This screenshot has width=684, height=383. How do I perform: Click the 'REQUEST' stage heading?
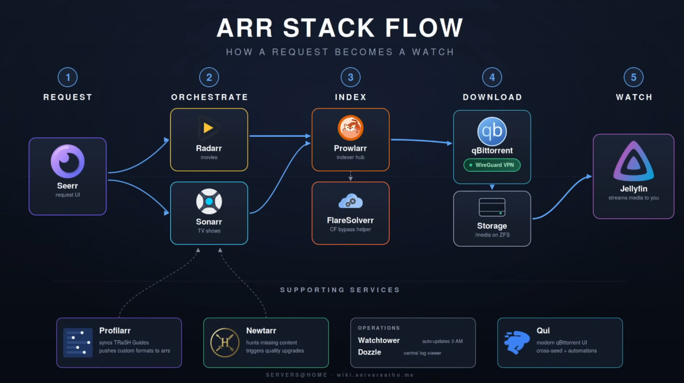coord(68,97)
